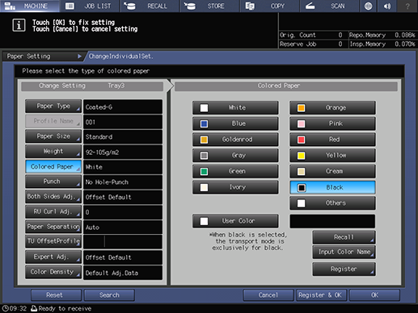The width and height of the screenshot is (418, 313).
Task: Open the TU OffsetProfile setting
Action: (53, 241)
